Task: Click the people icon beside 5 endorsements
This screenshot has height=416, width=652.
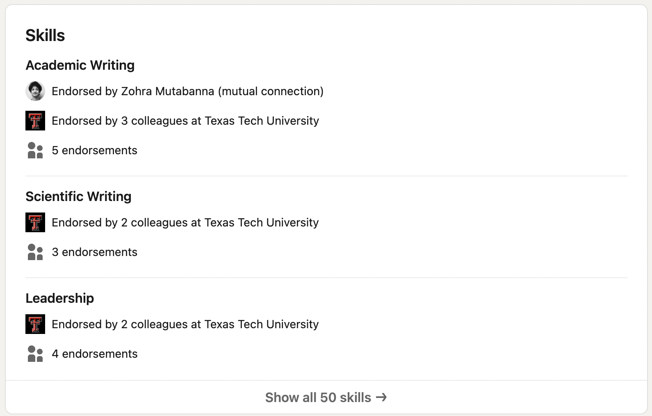Action: point(35,150)
